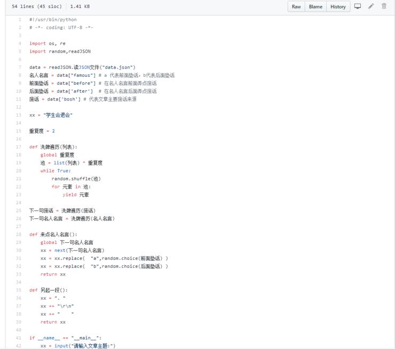Click the 'coding: UTF-8' comment line
This screenshot has height=349, width=395.
coord(61,27)
